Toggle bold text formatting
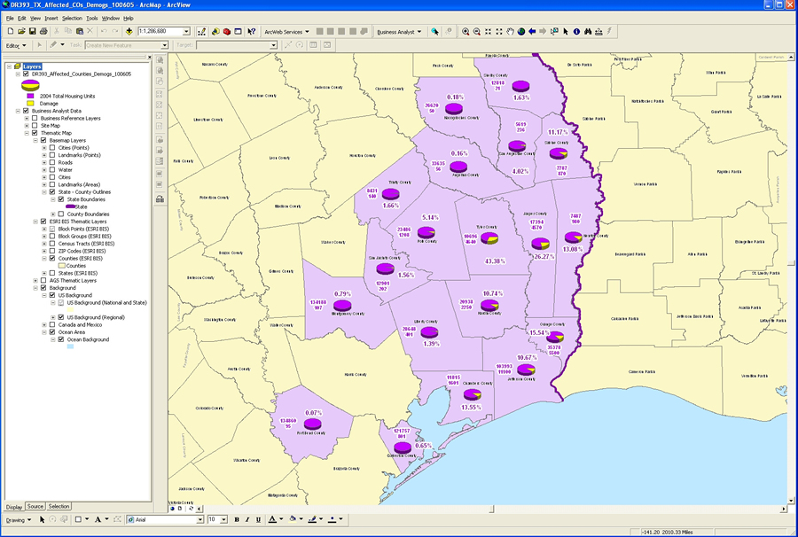798x537 pixels. coord(237,519)
